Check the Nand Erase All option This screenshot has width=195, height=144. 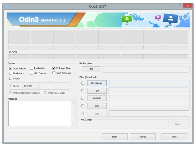[54, 73]
